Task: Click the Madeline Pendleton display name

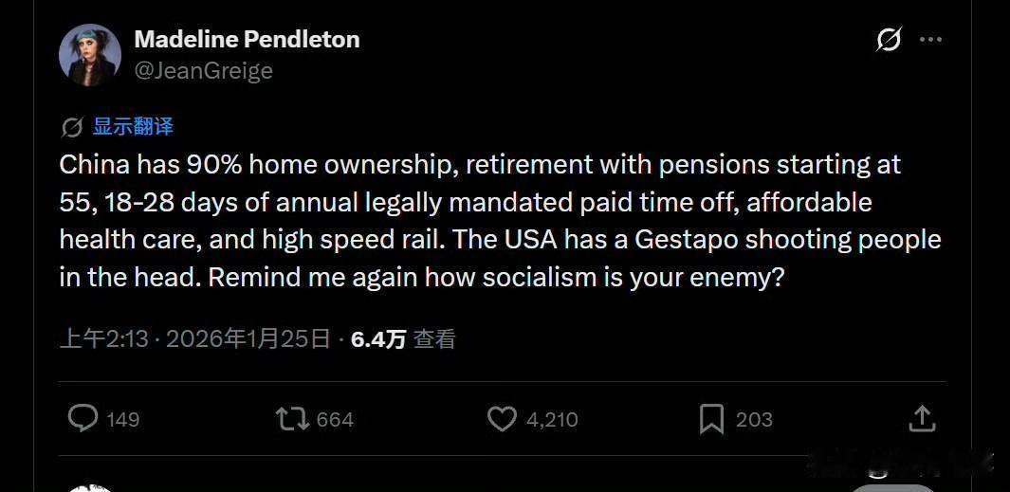Action: 247,40
